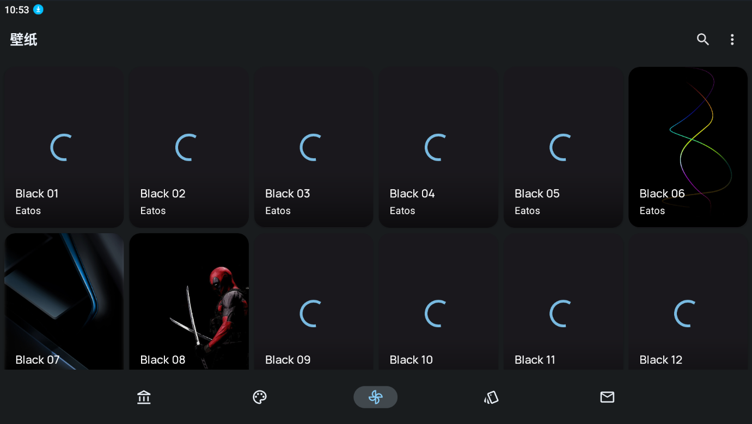Screen dimensions: 752x424
Task: Open the envelope mail navigation icon
Action: point(607,397)
